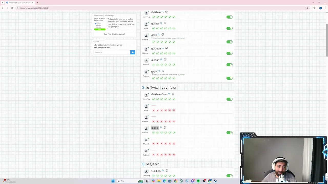Disable the green switch in galip row
Image resolution: width=328 pixels, height=184 pixels.
pos(229,42)
